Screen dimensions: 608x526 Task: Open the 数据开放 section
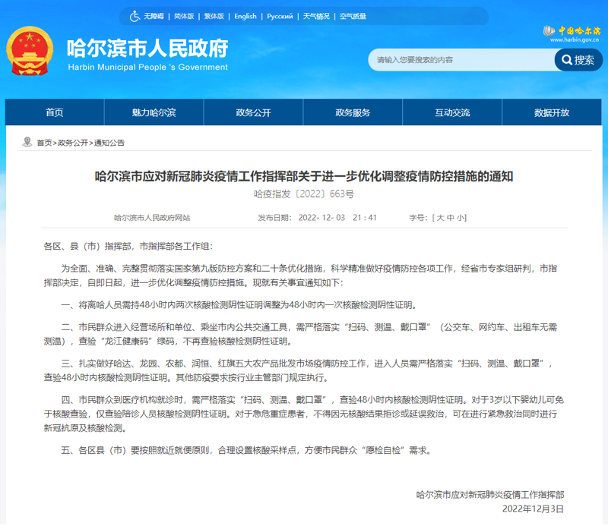point(552,112)
